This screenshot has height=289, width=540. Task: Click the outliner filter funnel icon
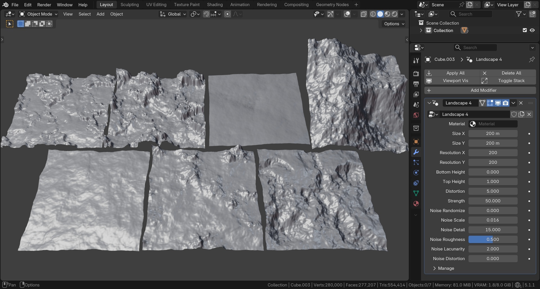click(x=519, y=14)
